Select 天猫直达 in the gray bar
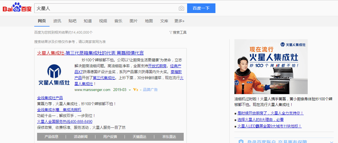338x143 pixels. point(140,136)
